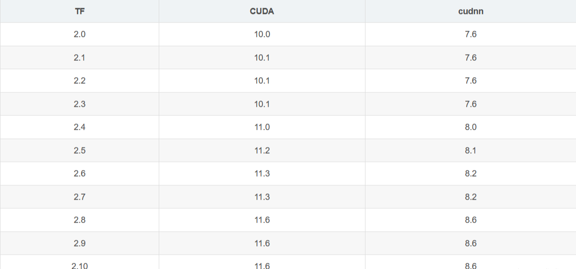Click the CUDA cell in the TF 2.3 row
Screen dimensions: 576x269
[x=262, y=104]
